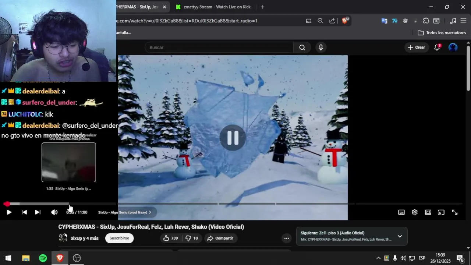Open Spotify from the taskbar
The width and height of the screenshot is (471, 265).
[43, 258]
